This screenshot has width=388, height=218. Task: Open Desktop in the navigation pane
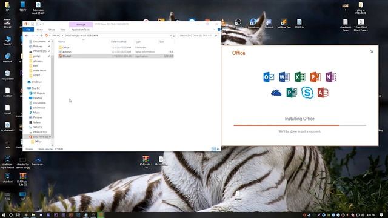[x=38, y=98]
